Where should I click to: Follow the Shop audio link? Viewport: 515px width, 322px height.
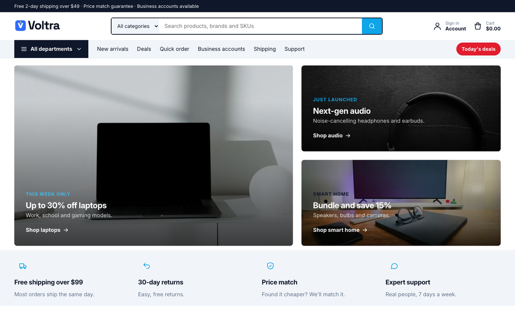[x=332, y=136]
